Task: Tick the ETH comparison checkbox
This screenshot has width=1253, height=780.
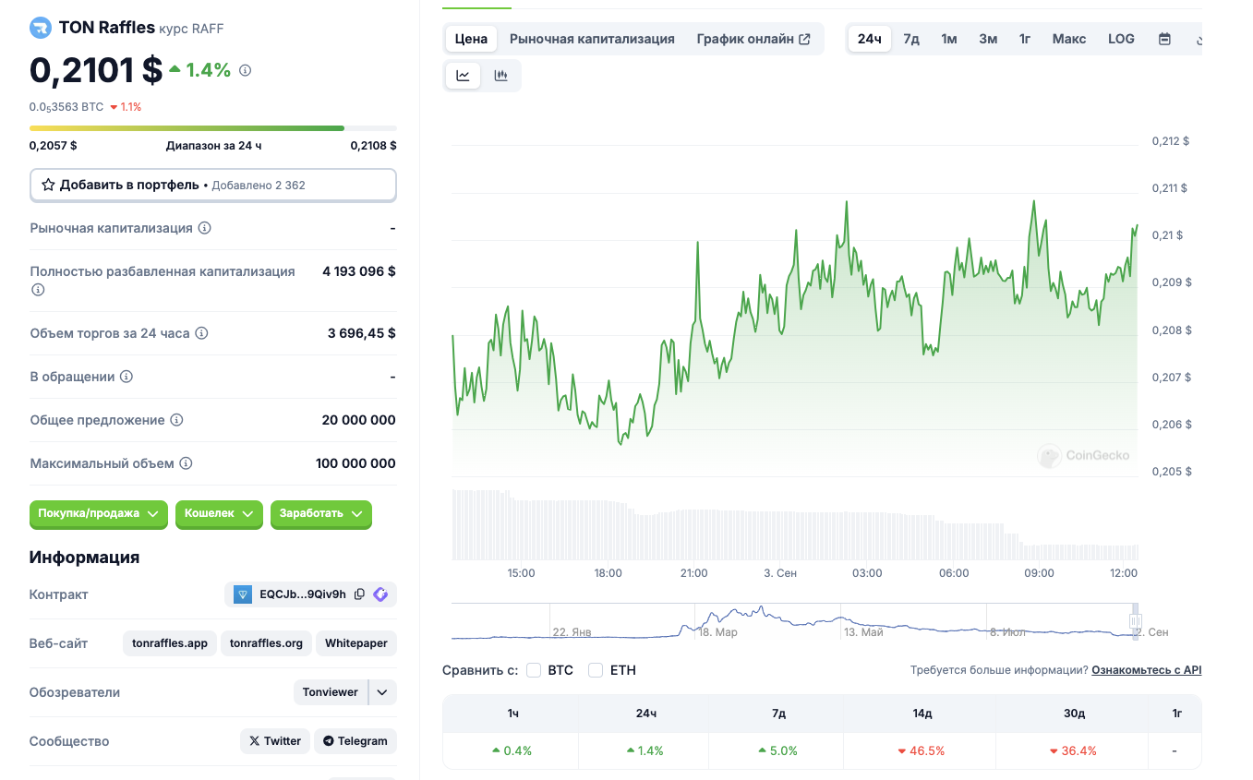Action: click(596, 670)
